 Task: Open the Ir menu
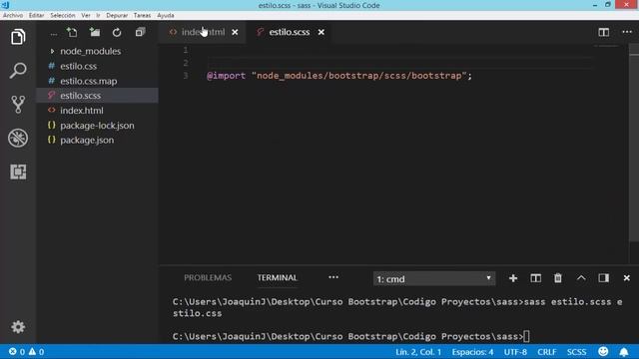pyautogui.click(x=98, y=16)
